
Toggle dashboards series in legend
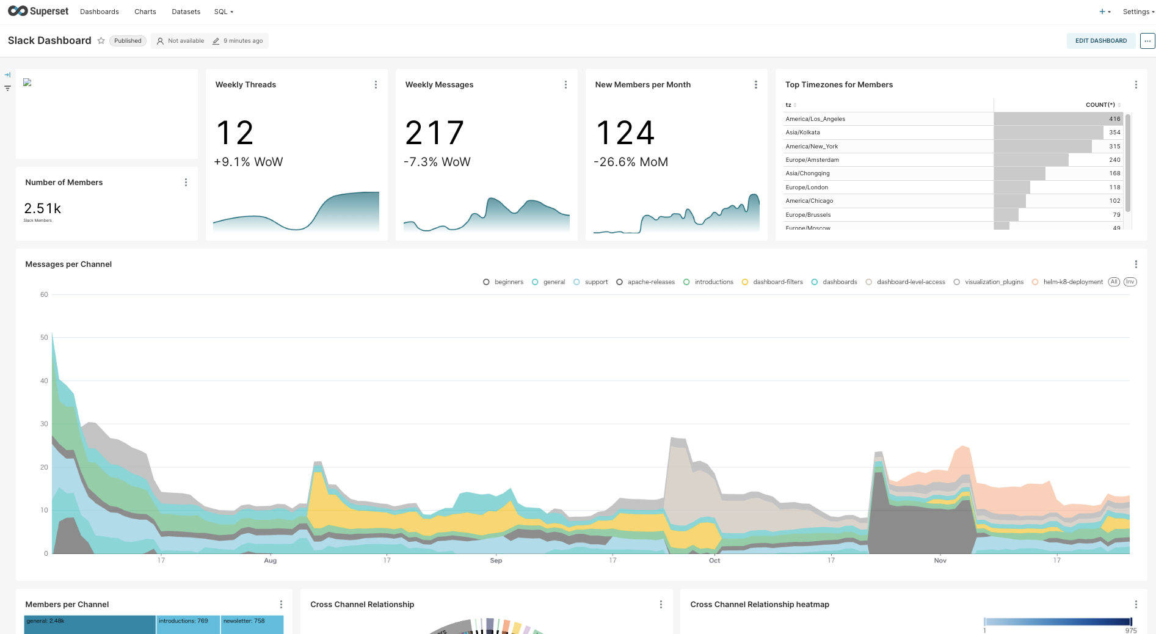834,282
